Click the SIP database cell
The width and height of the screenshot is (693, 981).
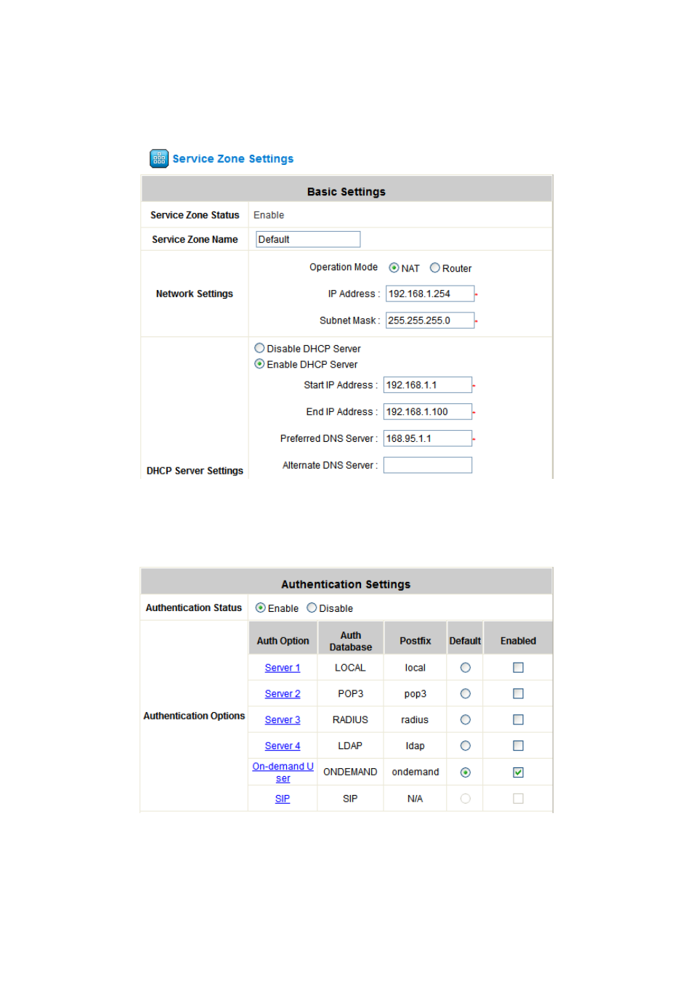[350, 799]
